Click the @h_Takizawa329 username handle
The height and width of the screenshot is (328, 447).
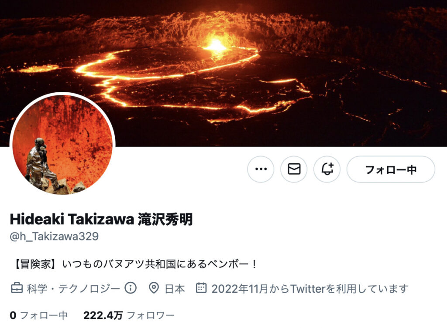[54, 236]
